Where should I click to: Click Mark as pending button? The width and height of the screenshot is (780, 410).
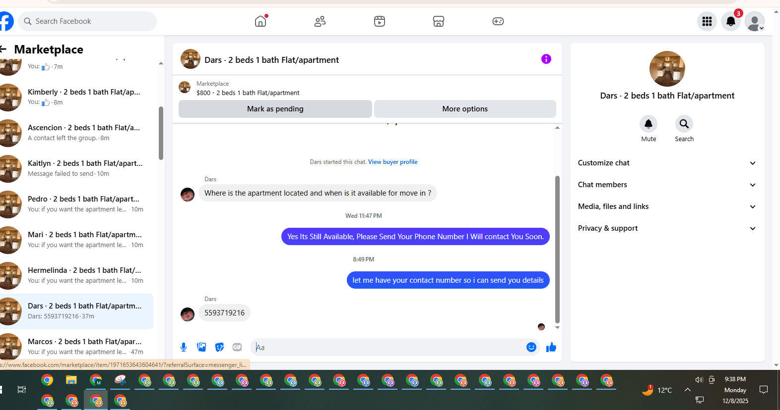click(275, 109)
